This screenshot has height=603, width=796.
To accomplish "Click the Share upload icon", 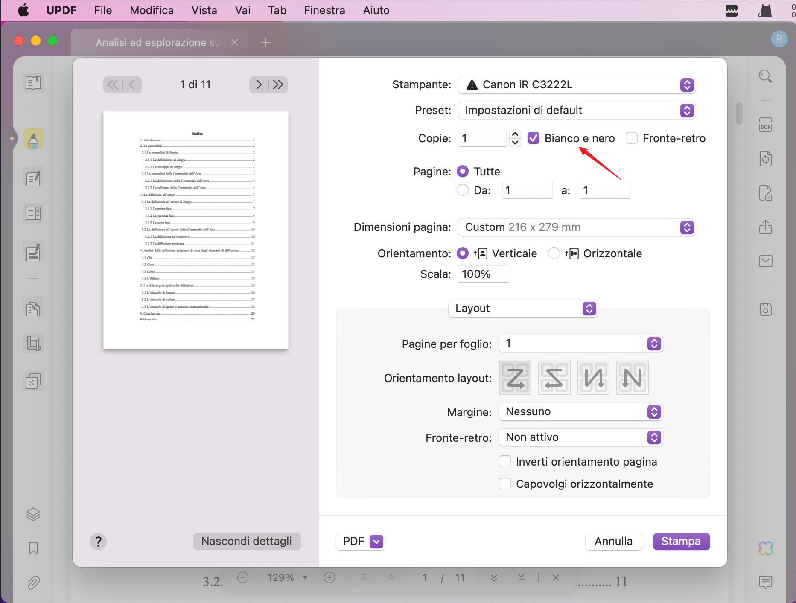I will coord(766,227).
